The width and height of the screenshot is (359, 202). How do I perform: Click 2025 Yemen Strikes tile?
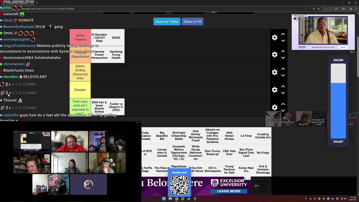click(229, 136)
